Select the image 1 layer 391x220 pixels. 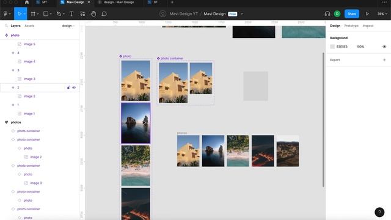click(29, 114)
